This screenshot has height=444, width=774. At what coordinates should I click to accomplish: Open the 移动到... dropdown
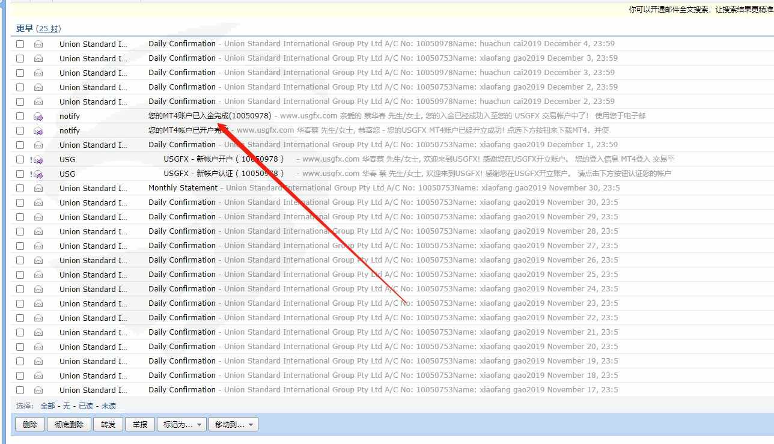click(x=233, y=425)
